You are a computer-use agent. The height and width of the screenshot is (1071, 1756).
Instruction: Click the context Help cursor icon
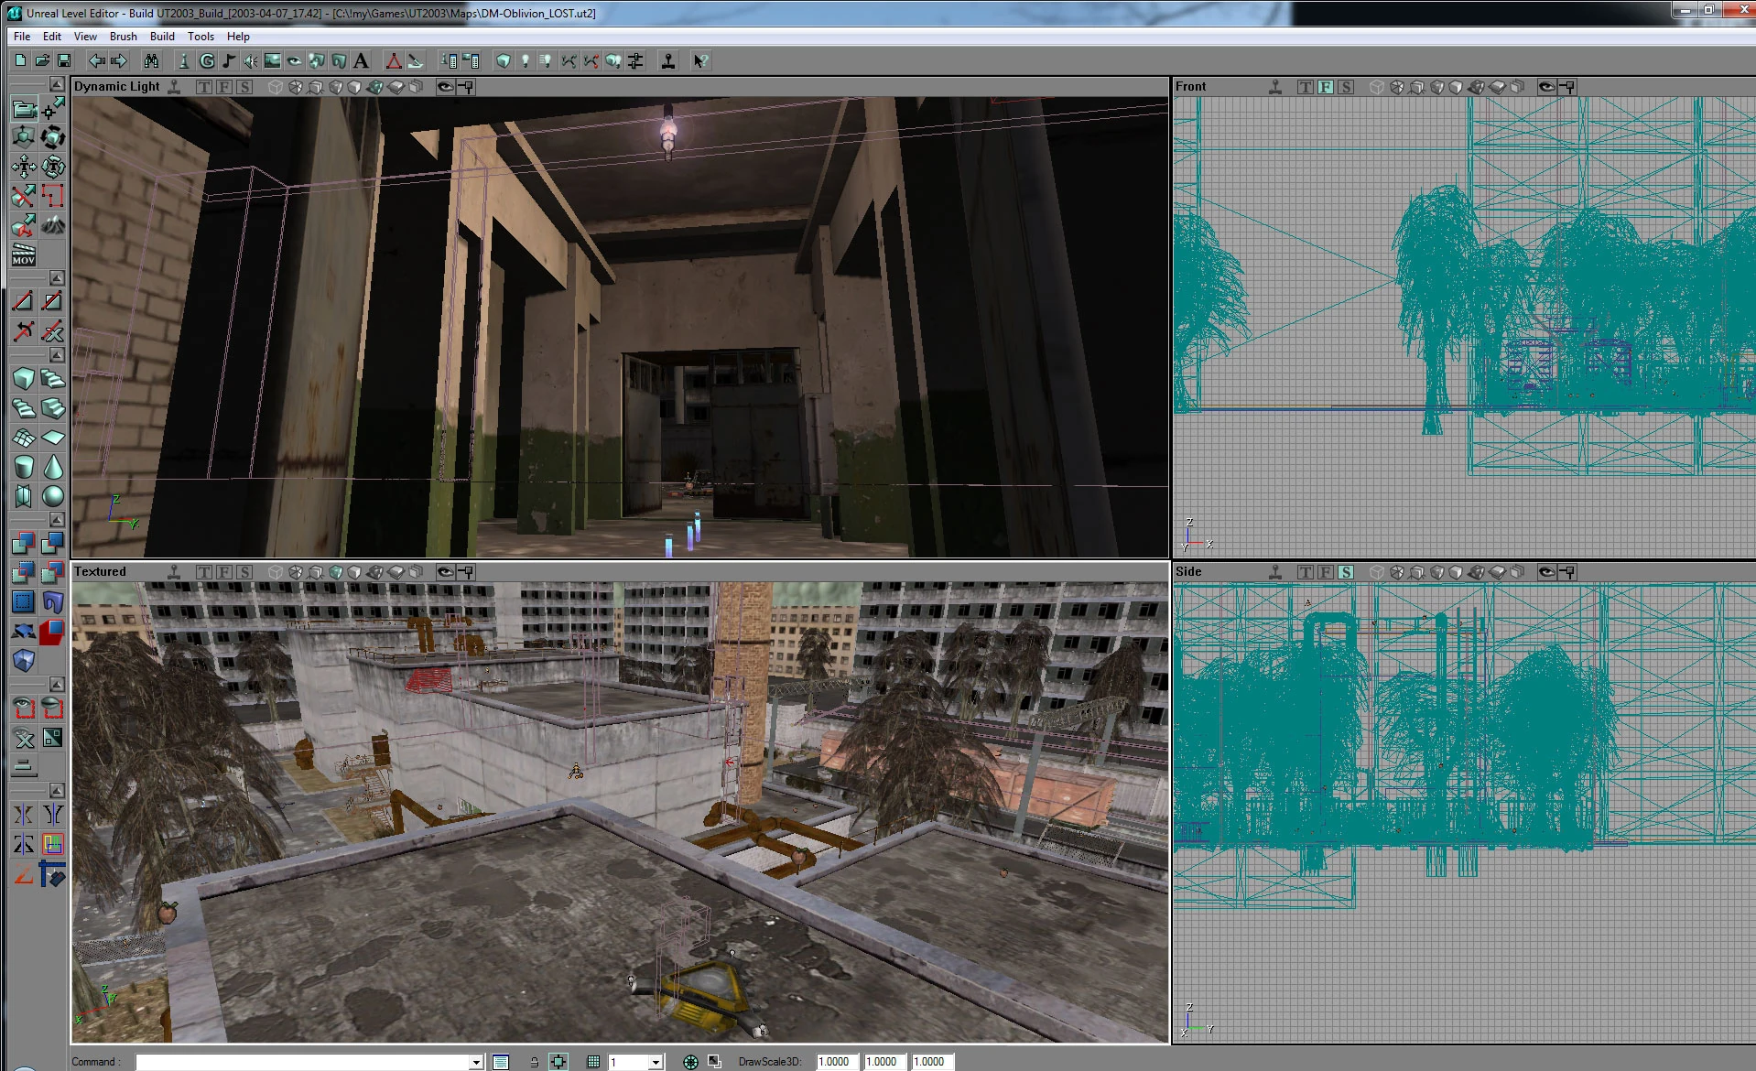pos(700,61)
